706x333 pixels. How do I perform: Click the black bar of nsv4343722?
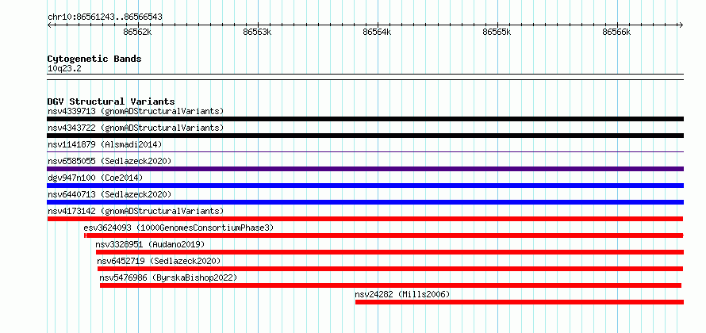coord(365,136)
